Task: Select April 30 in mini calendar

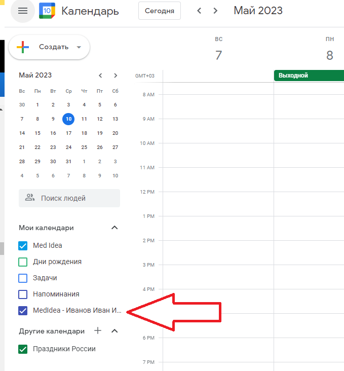Action: pyautogui.click(x=22, y=104)
